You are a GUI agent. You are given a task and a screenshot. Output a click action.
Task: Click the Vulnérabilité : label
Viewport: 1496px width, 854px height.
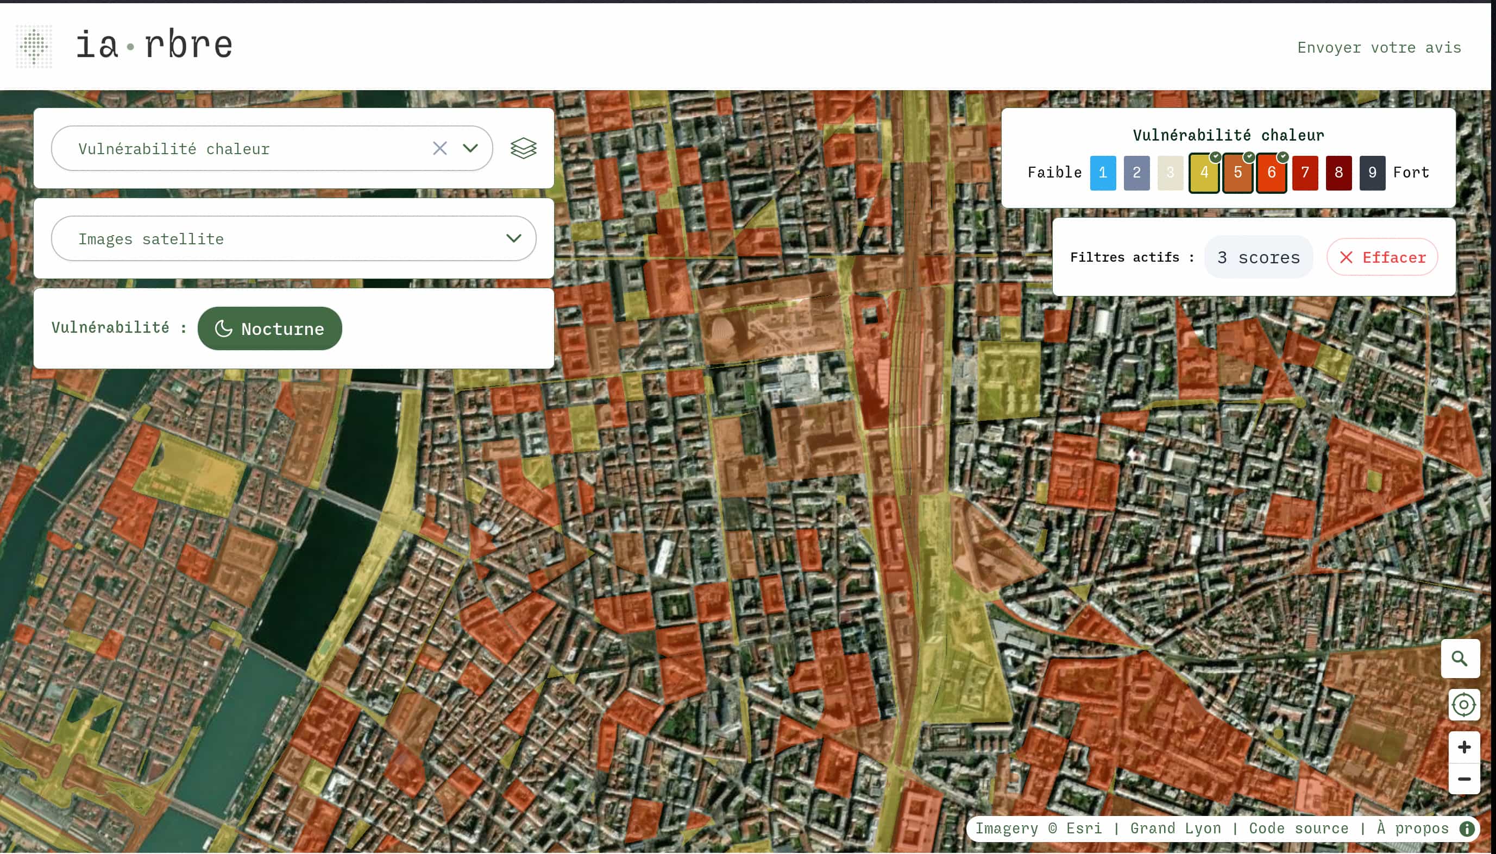tap(119, 327)
